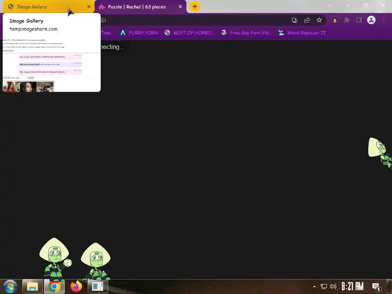Show hidden system tray icons
The image size is (392, 294).
click(x=315, y=286)
